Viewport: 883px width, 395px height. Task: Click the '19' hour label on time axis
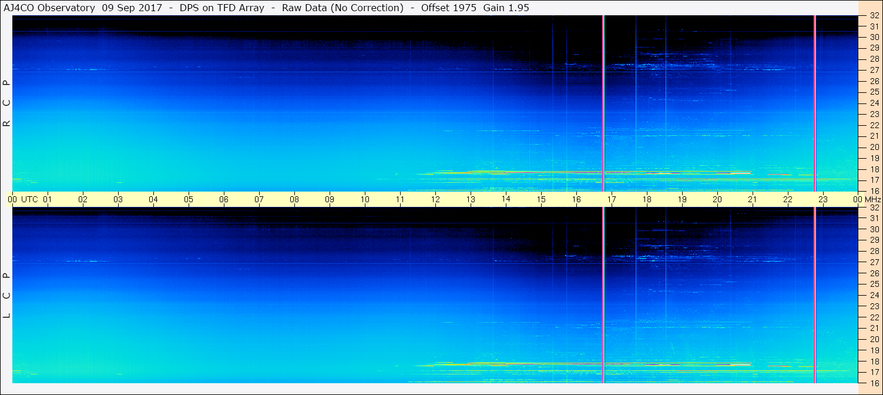tap(682, 199)
